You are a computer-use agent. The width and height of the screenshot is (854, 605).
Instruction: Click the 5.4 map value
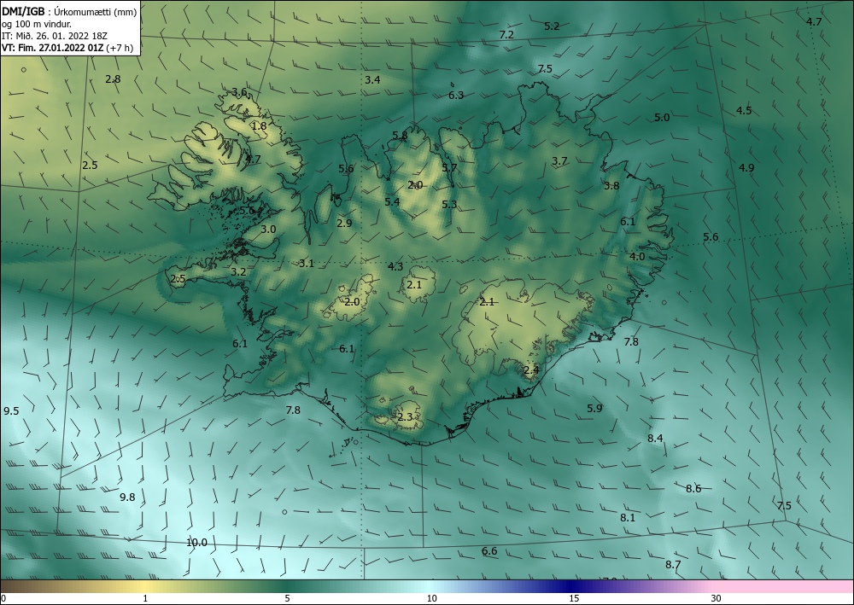coord(392,202)
